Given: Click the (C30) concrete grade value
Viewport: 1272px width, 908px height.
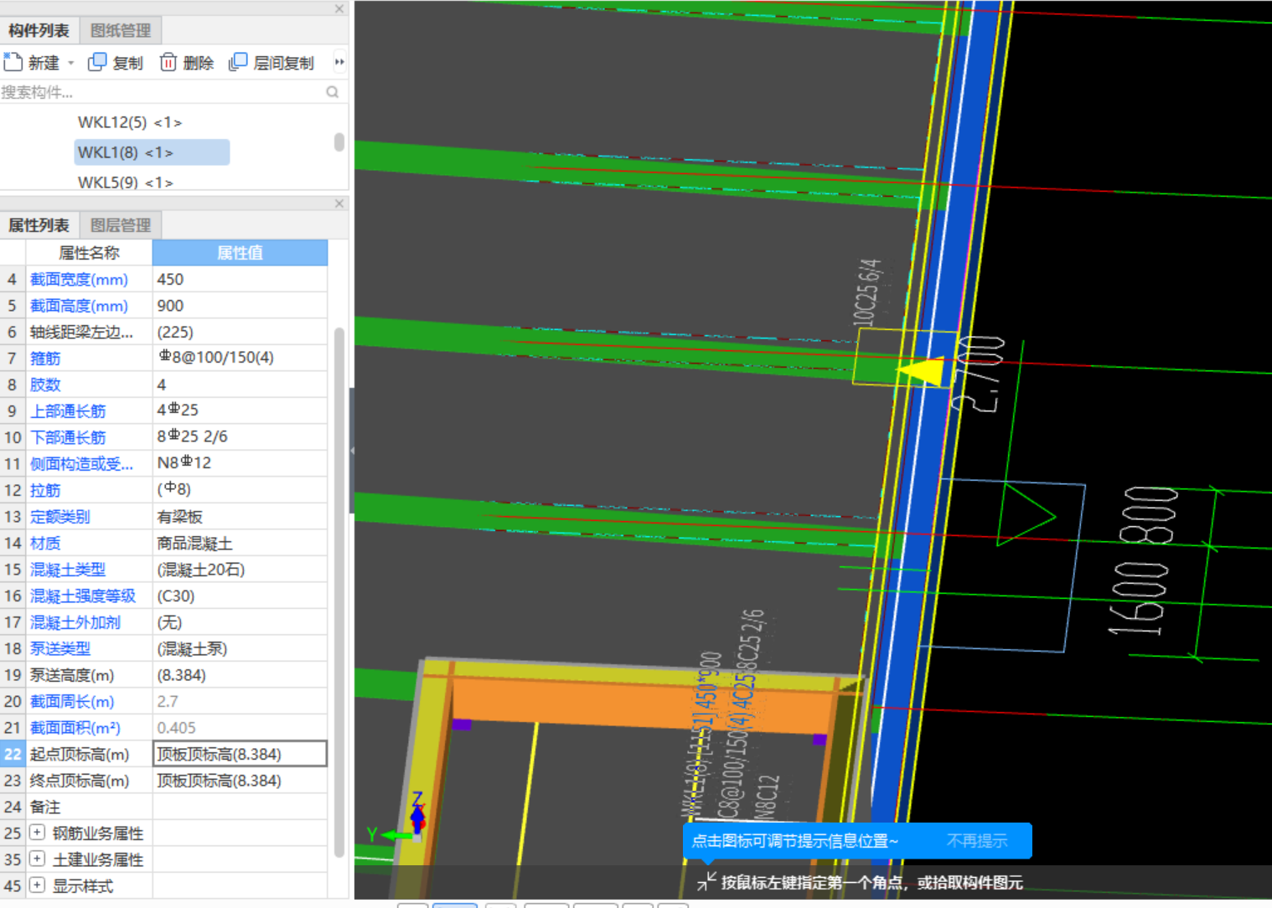Looking at the screenshot, I should pyautogui.click(x=240, y=596).
